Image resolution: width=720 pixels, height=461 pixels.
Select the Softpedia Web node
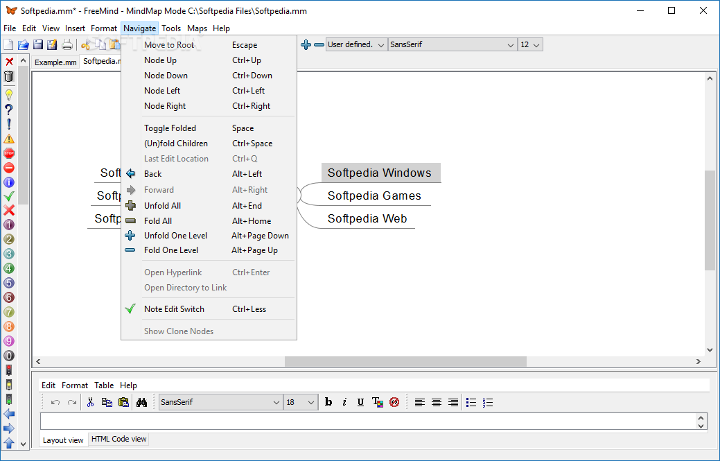[367, 218]
